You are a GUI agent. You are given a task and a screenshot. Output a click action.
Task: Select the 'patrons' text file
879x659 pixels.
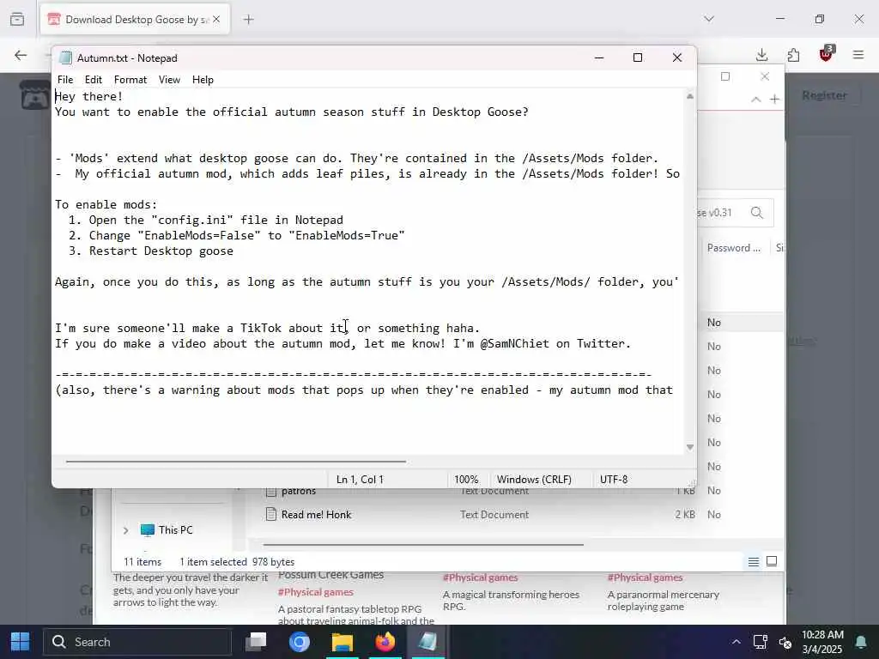[x=298, y=491]
